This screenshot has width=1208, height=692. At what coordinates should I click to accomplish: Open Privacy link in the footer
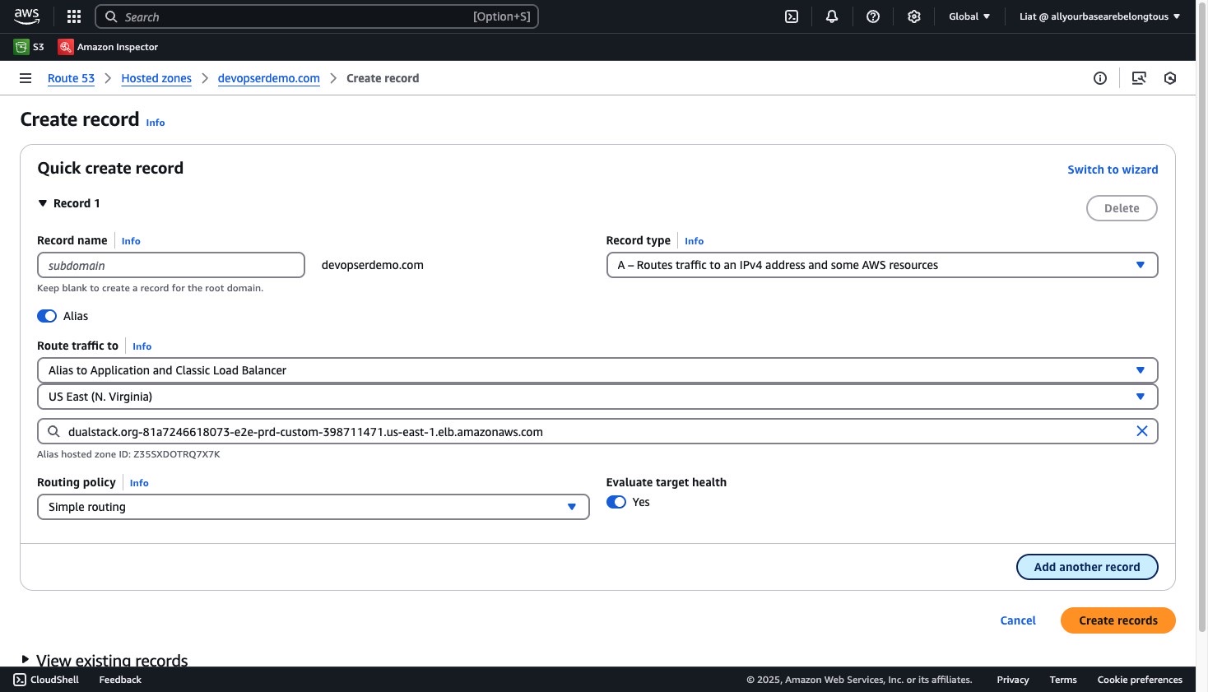pyautogui.click(x=1013, y=680)
